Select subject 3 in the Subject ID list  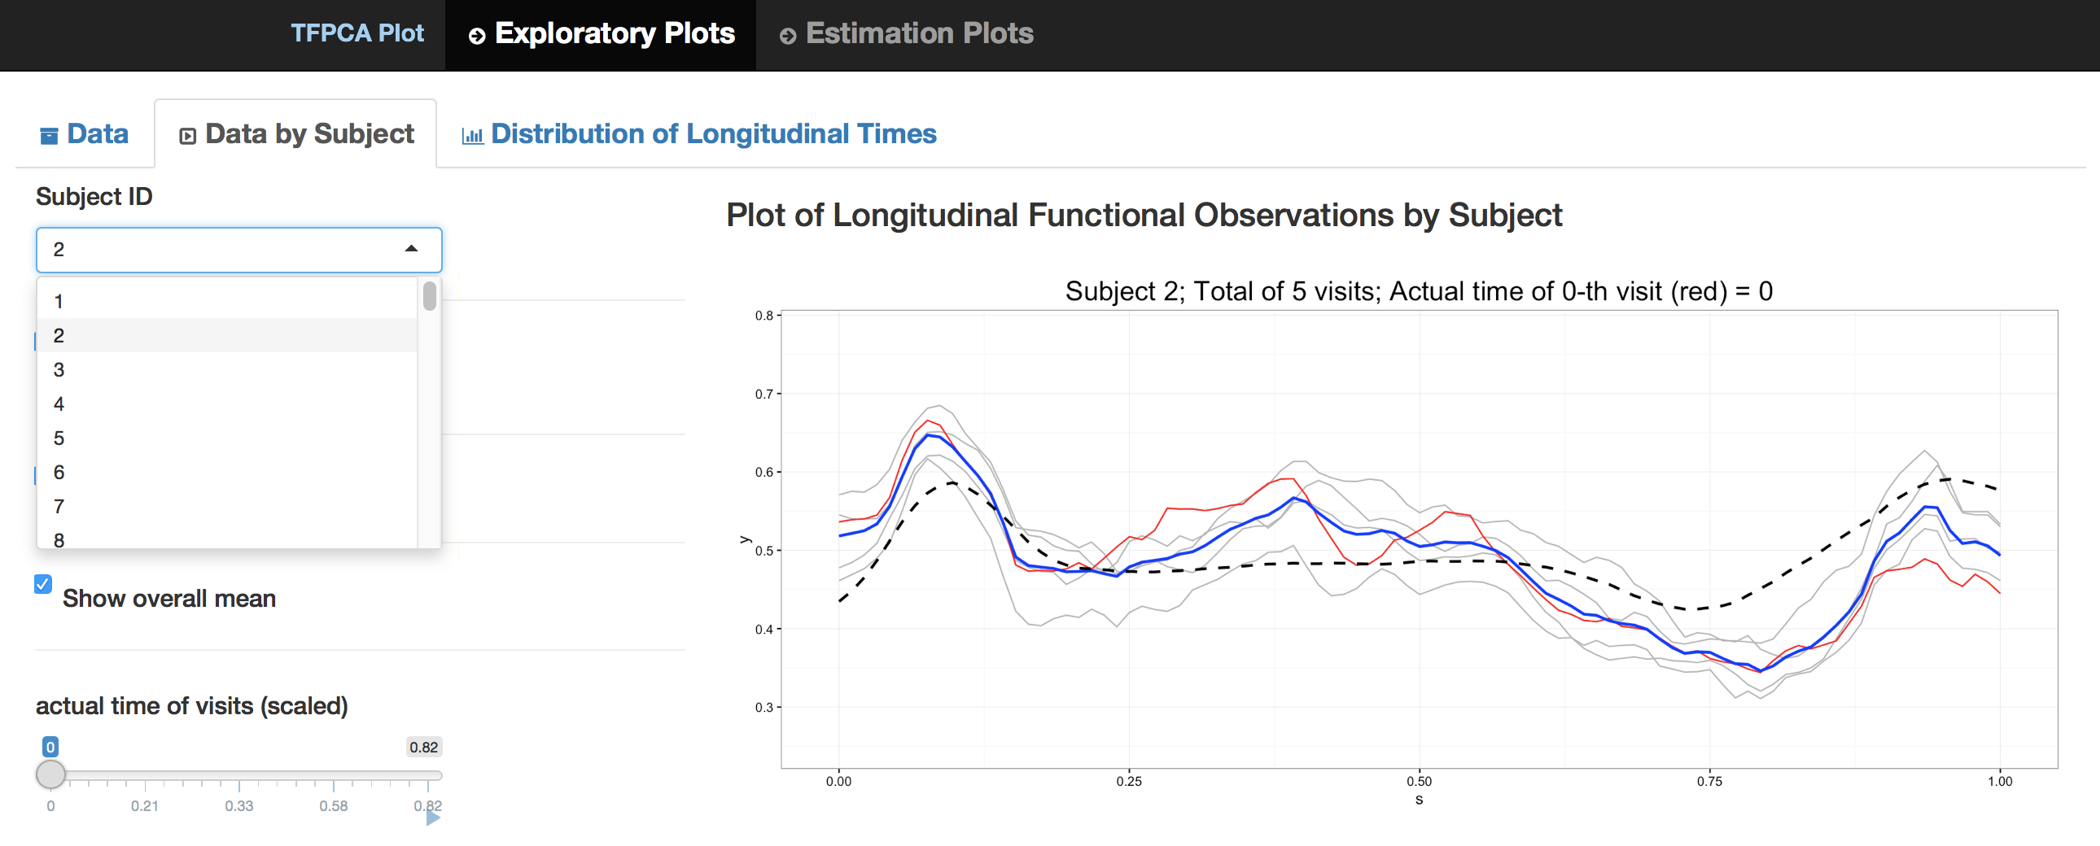point(59,370)
